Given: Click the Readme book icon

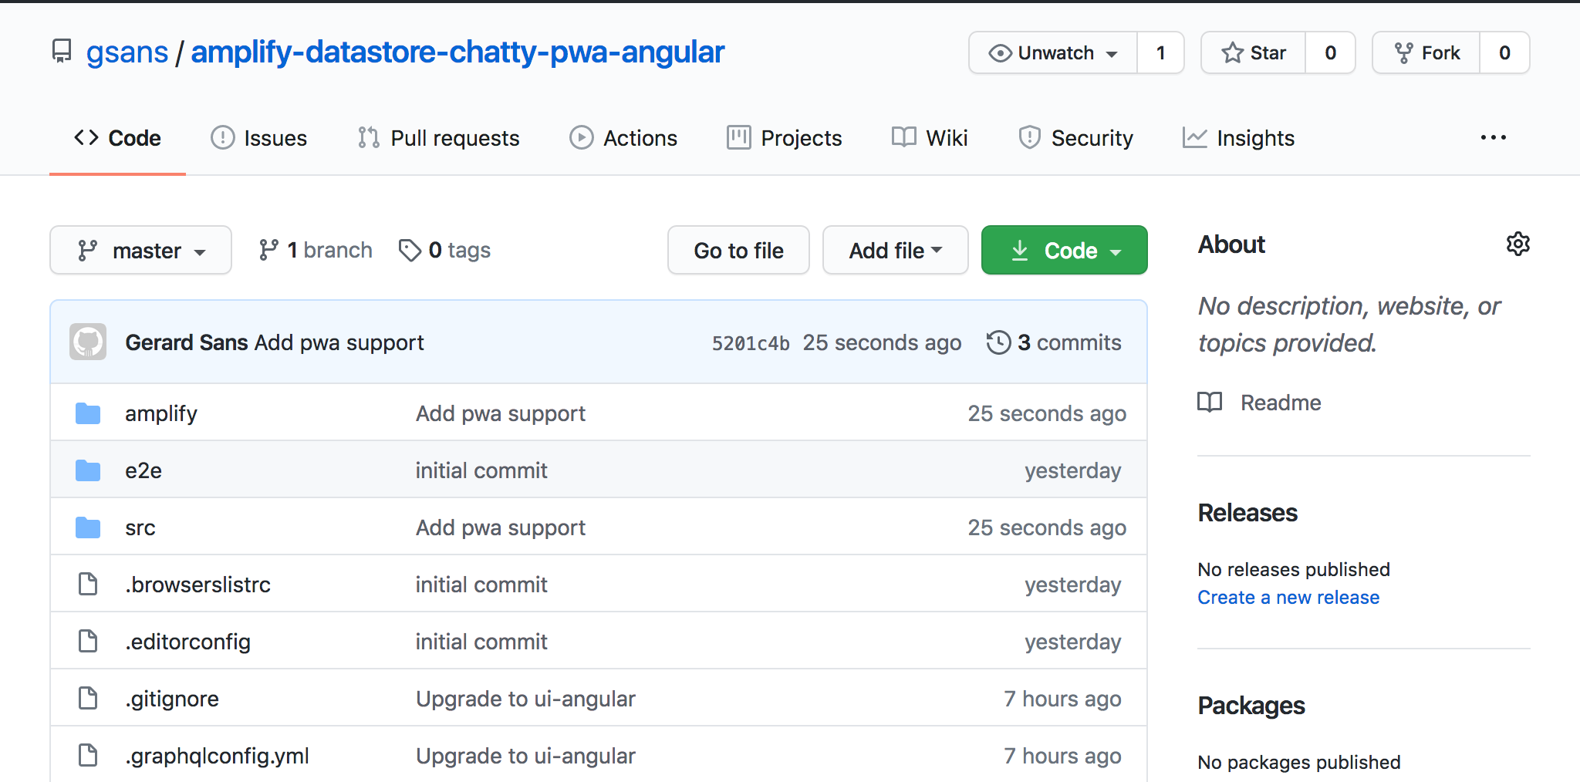Looking at the screenshot, I should (x=1210, y=403).
